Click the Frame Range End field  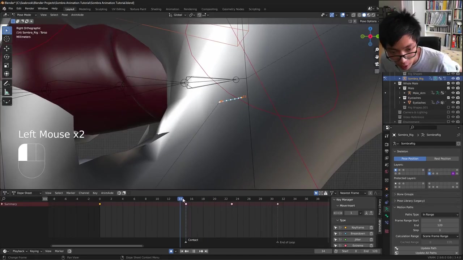[439, 225]
